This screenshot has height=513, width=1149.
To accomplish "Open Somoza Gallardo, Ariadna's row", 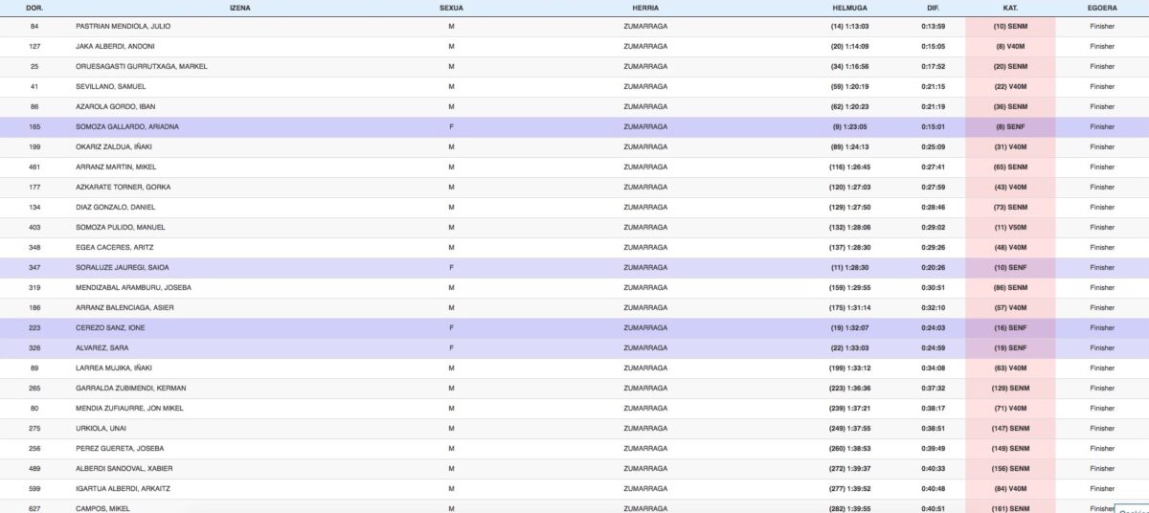I will click(127, 127).
